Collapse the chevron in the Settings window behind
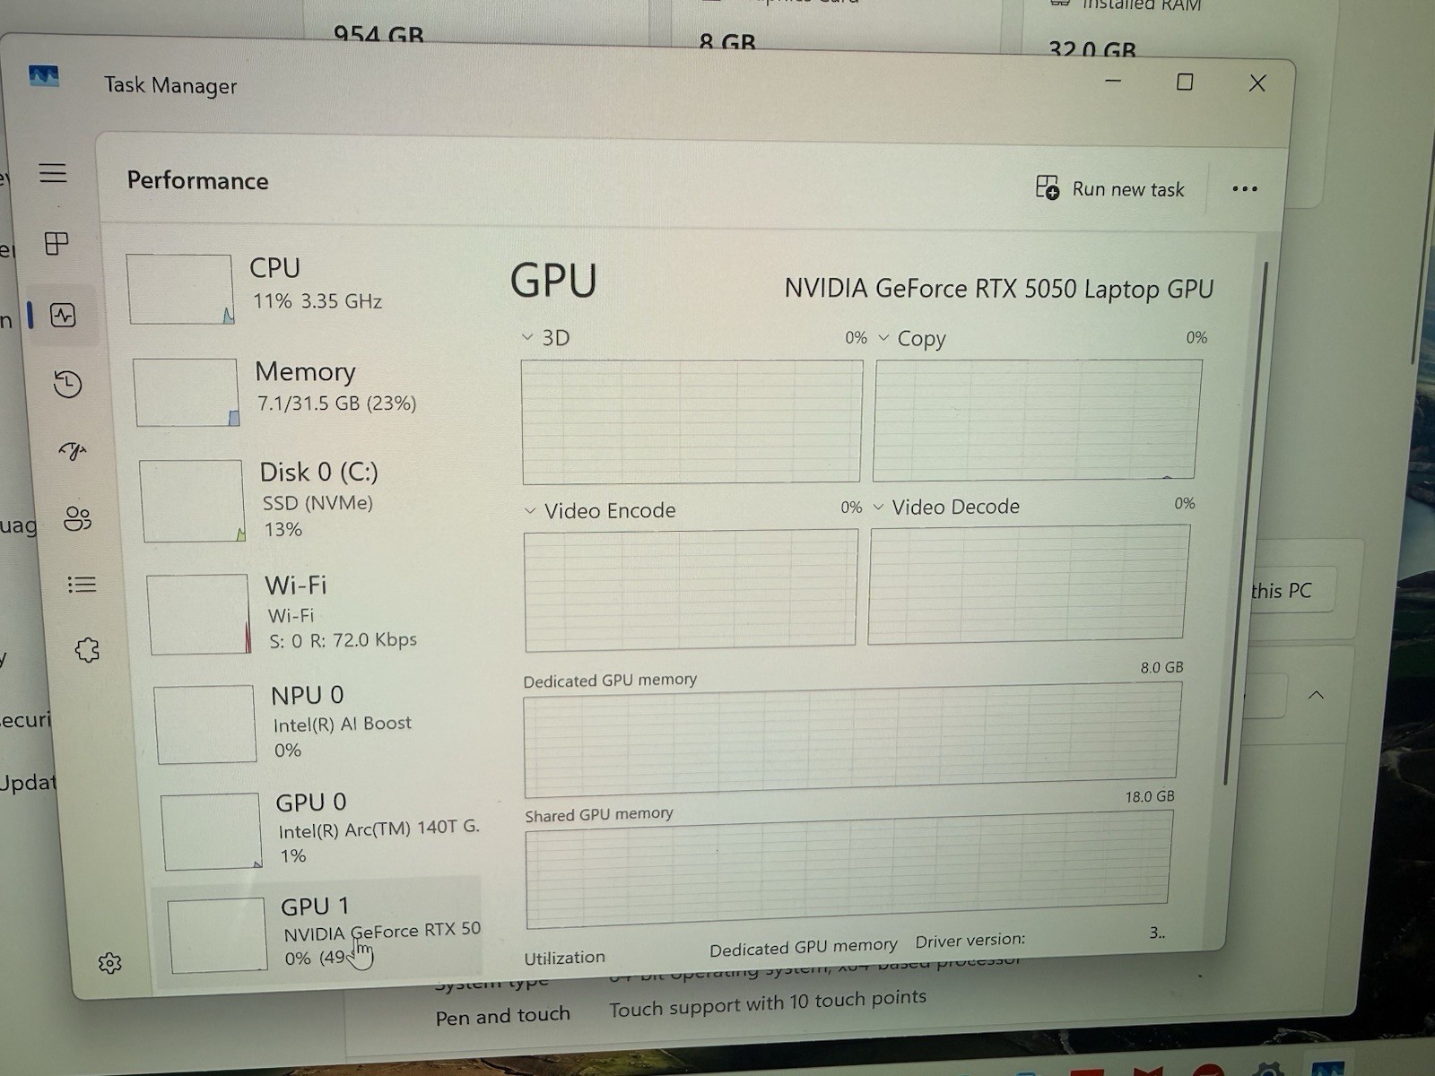The height and width of the screenshot is (1076, 1435). coord(1316,695)
